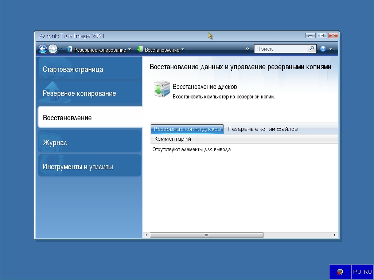The height and width of the screenshot is (280, 374).
Task: Click the network status tray icon
Action: (340, 272)
